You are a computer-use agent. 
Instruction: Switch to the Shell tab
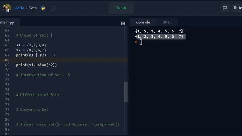coord(167,22)
